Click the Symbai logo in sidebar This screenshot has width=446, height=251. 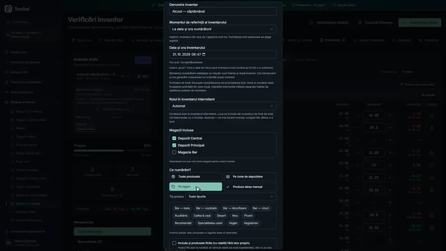click(8, 9)
